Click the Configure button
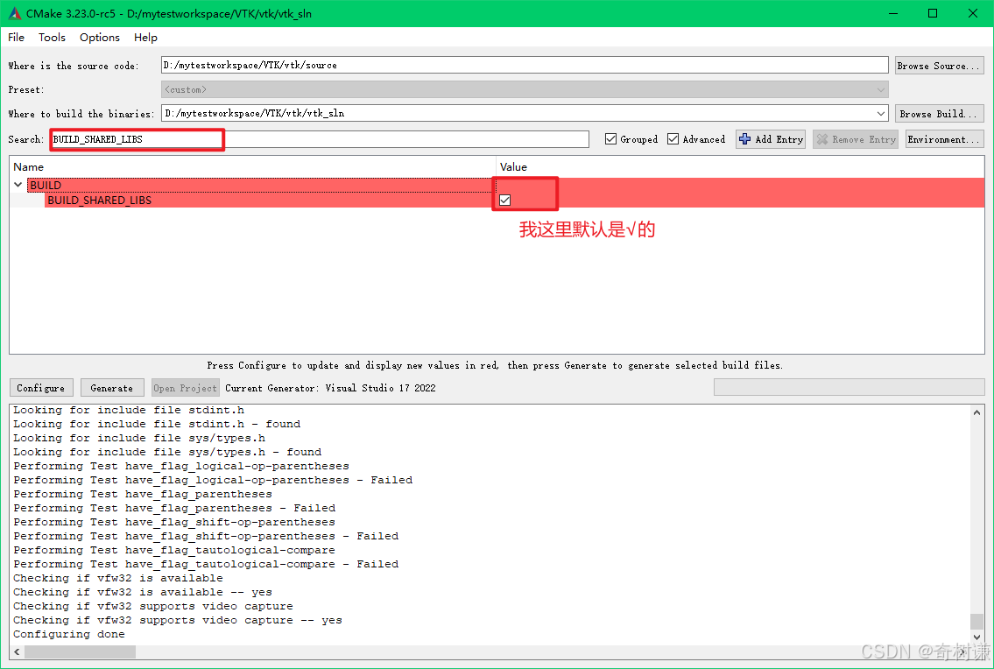994x669 pixels. coord(41,387)
